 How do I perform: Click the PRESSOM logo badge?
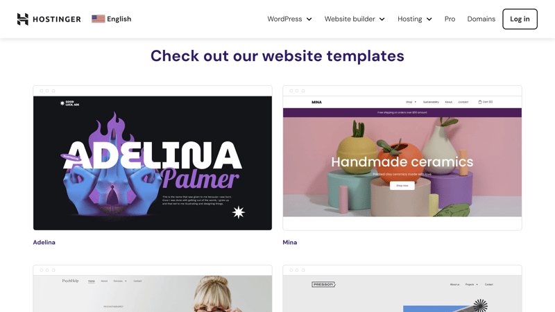pos(323,284)
